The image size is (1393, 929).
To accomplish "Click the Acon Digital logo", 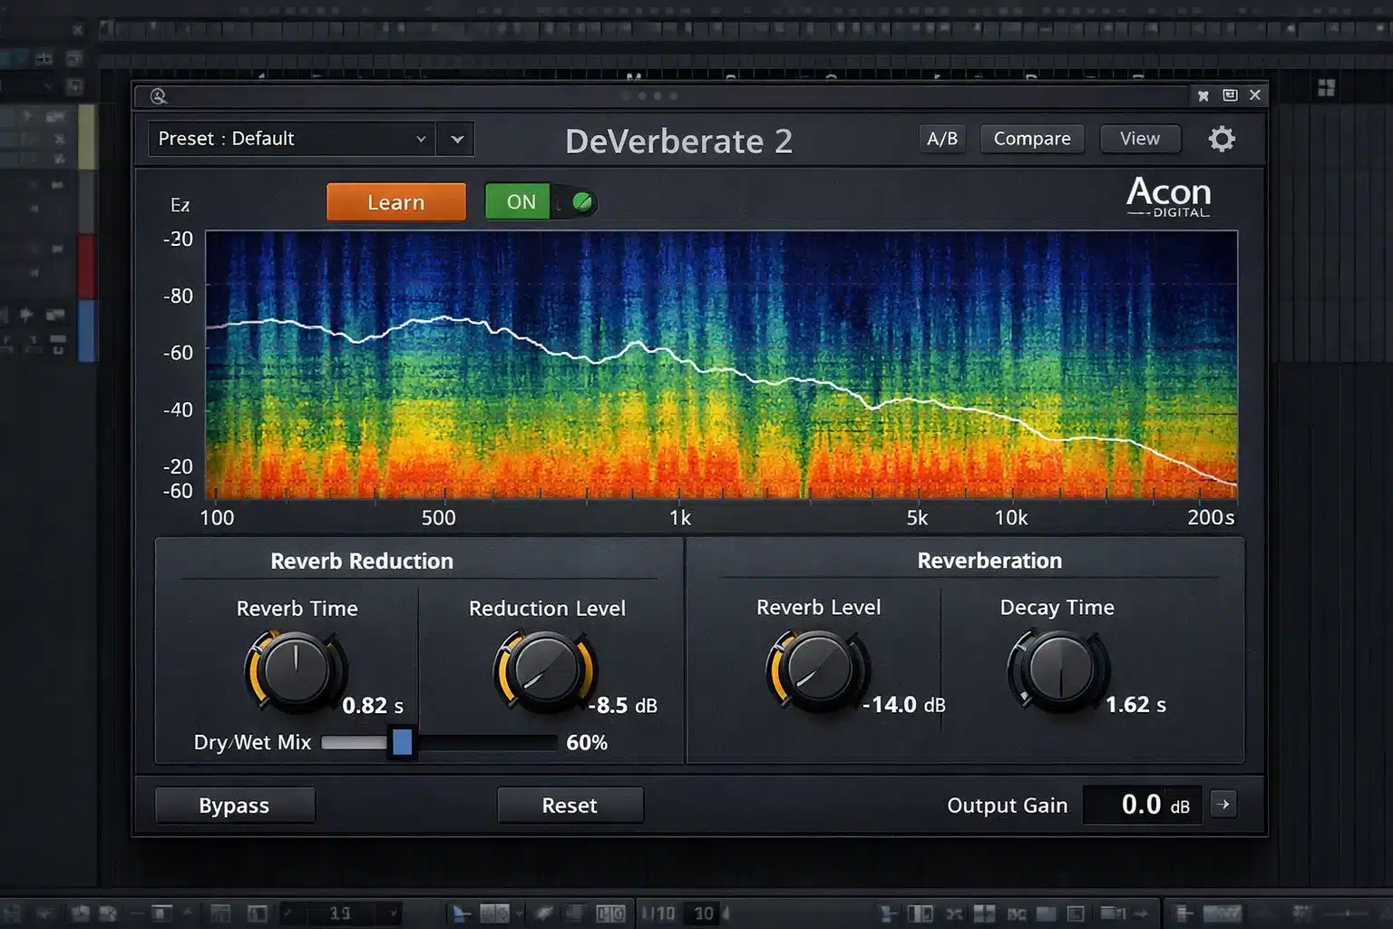I will click(x=1168, y=195).
